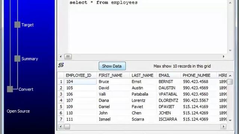This screenshot has height=134, width=239.
Task: Click the FIRST_NAME column header
Action: [113, 75]
